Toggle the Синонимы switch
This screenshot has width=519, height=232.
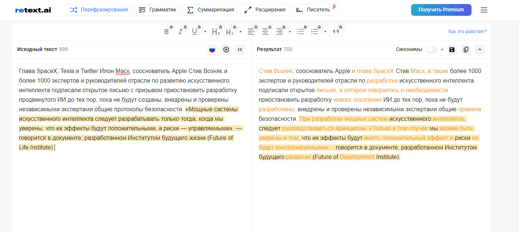click(432, 50)
